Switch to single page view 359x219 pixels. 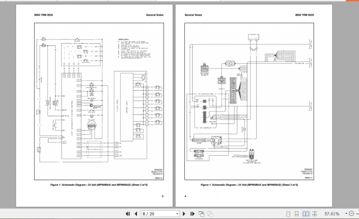288,214
